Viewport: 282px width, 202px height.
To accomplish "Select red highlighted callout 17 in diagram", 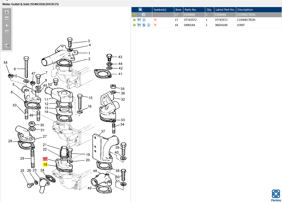I will coord(45,159).
